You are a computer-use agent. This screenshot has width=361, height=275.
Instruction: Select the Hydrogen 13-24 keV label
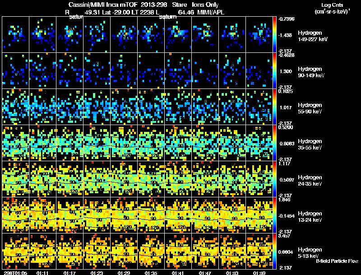(x=310, y=217)
